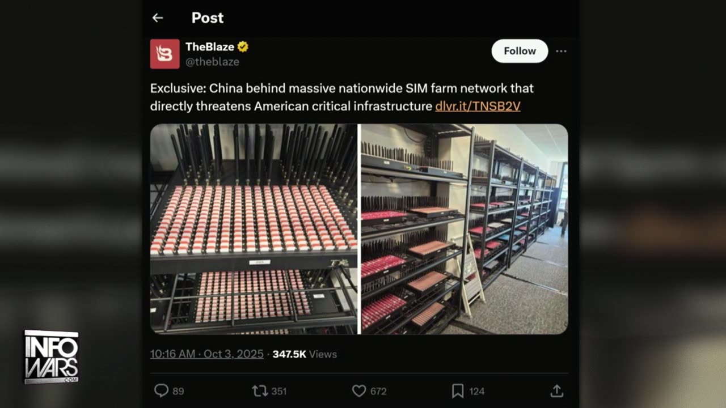Click the Infowars logo watermark

pos(51,356)
